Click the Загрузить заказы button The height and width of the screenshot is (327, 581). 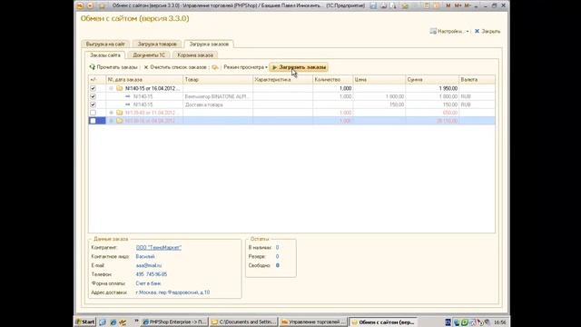(299, 67)
